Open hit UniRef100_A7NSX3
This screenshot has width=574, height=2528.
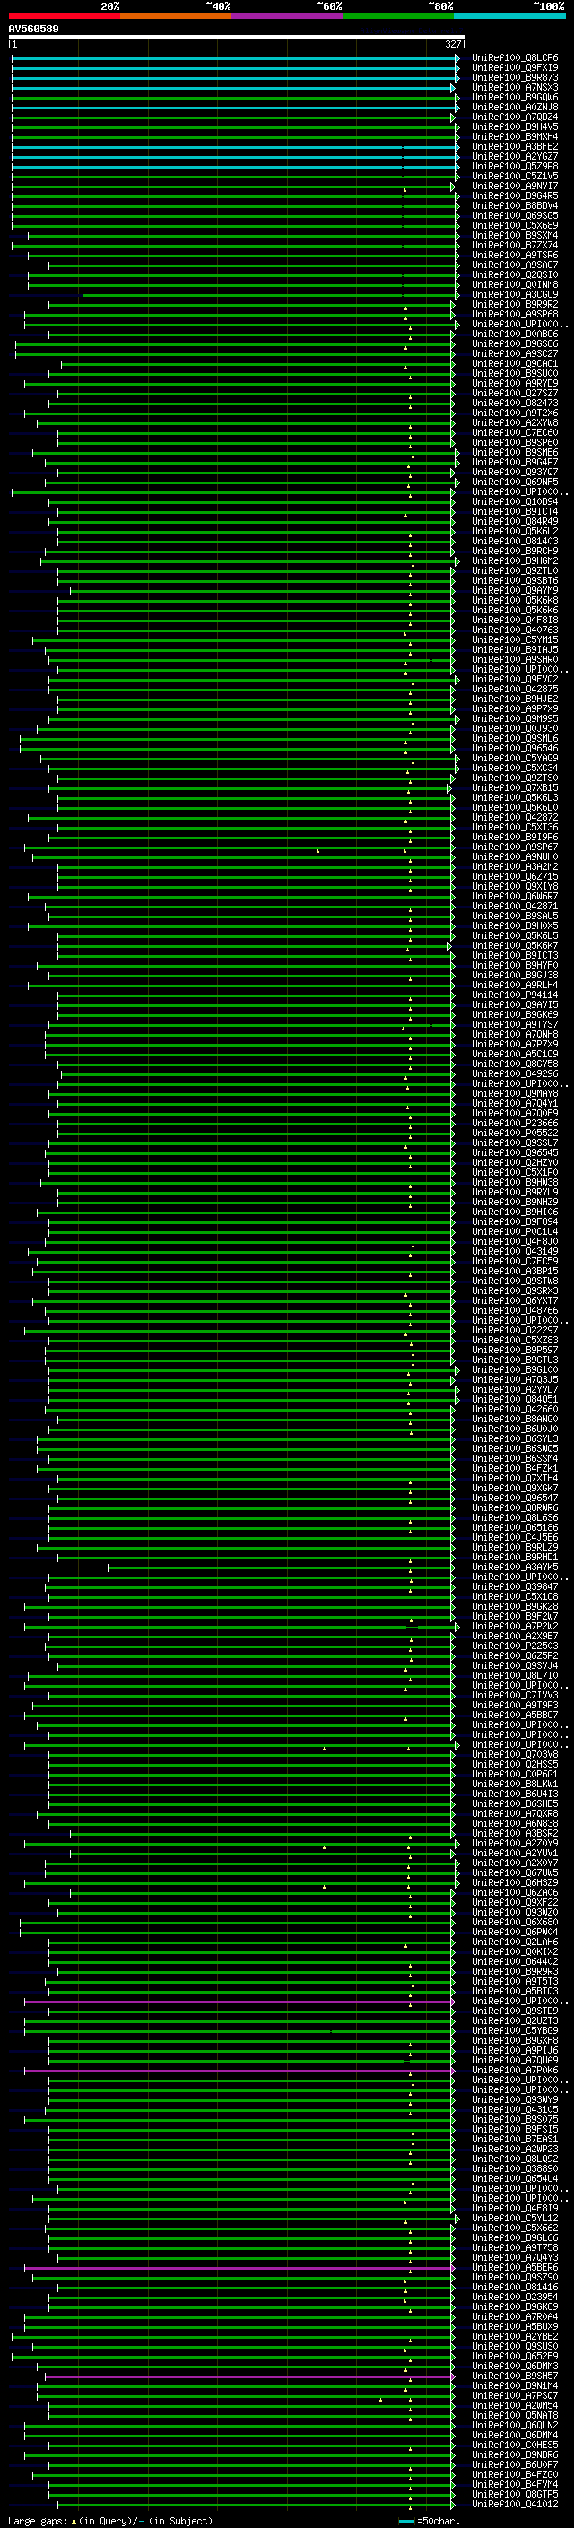click(514, 87)
